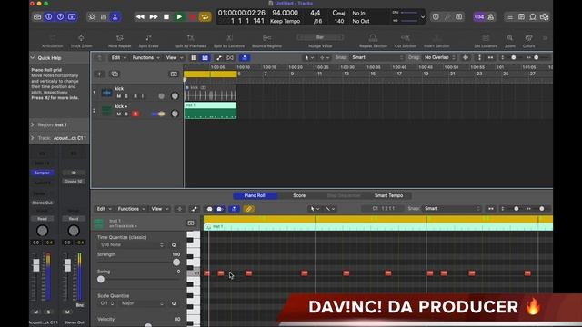Open the Loop Browser button
This screenshot has width=582, height=327.
(533, 16)
